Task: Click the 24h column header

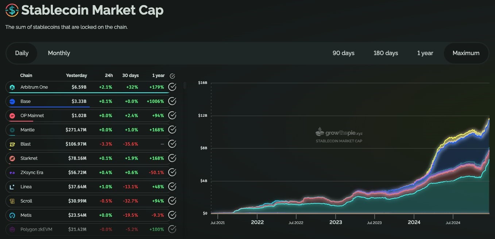Action: pyautogui.click(x=109, y=76)
